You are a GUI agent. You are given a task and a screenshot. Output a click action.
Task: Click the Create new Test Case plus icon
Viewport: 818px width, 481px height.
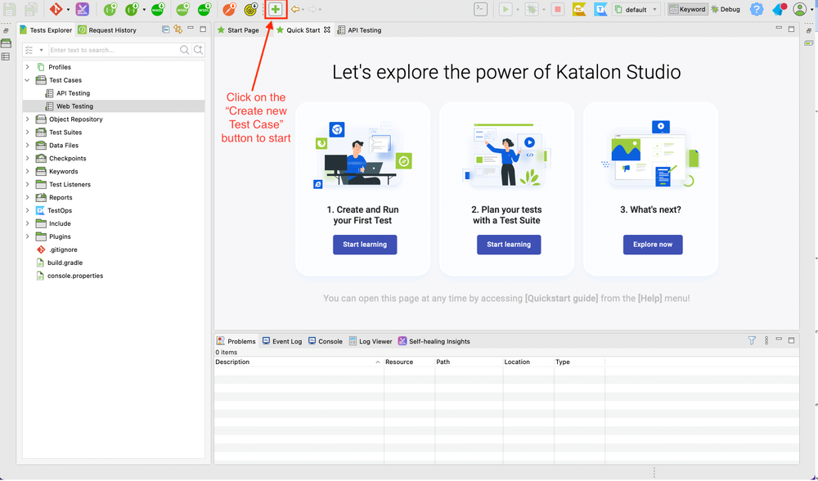tap(275, 9)
